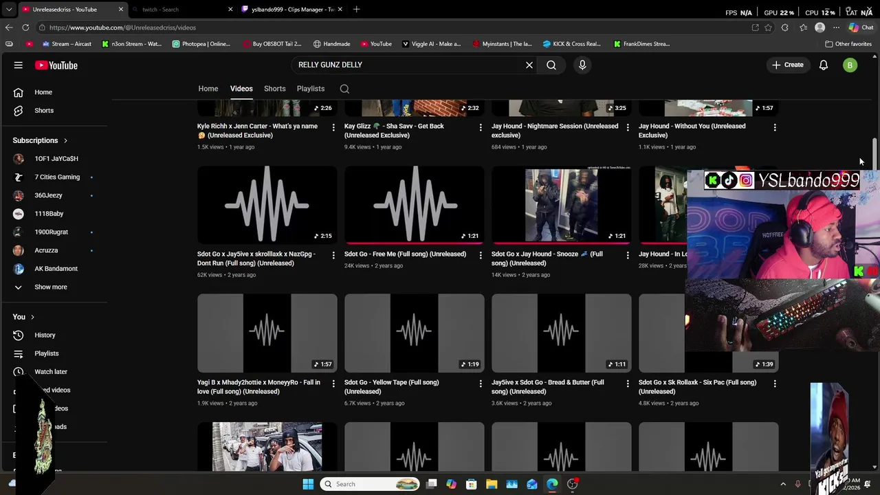Click the YouTube logo
The image size is (880, 495).
pos(56,65)
